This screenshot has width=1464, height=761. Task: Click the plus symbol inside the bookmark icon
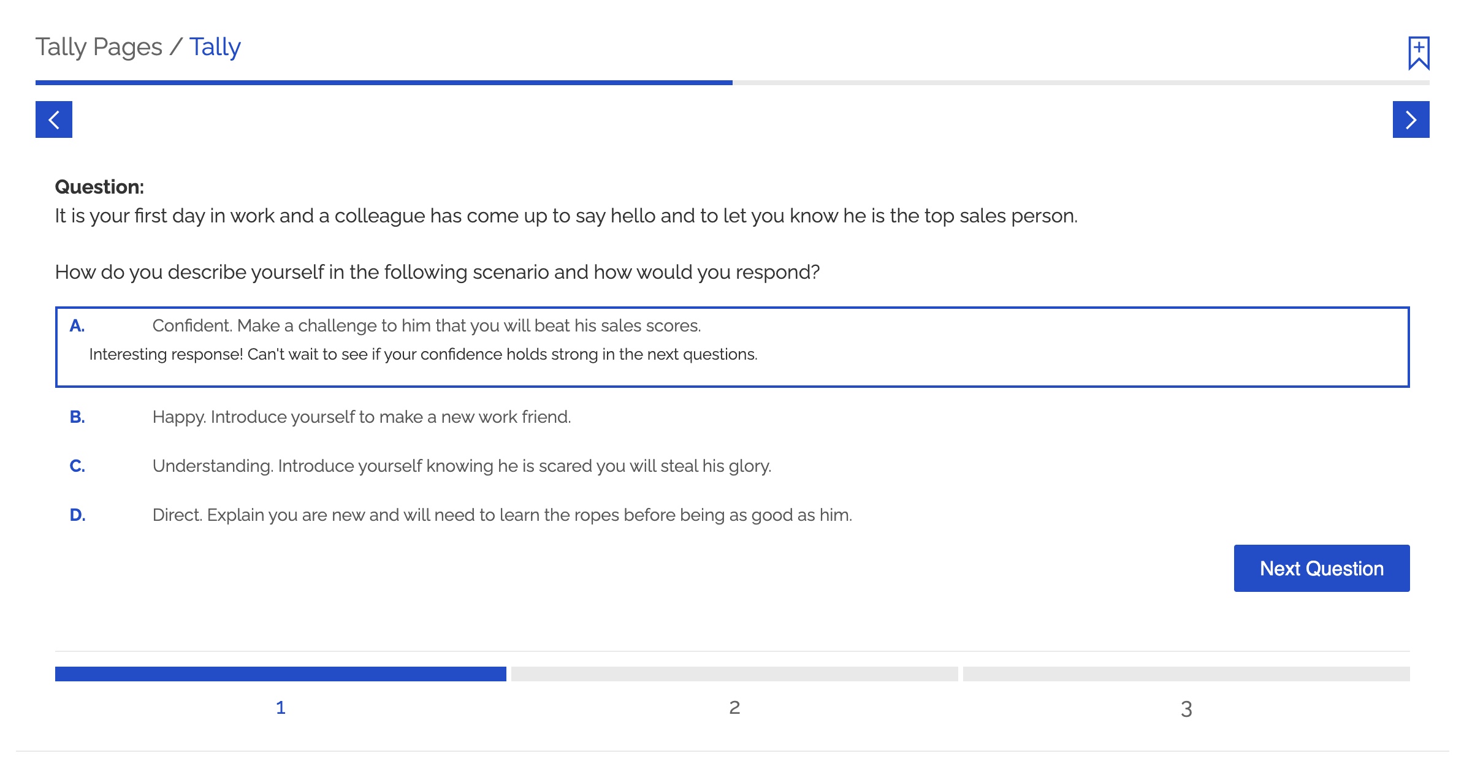1418,48
